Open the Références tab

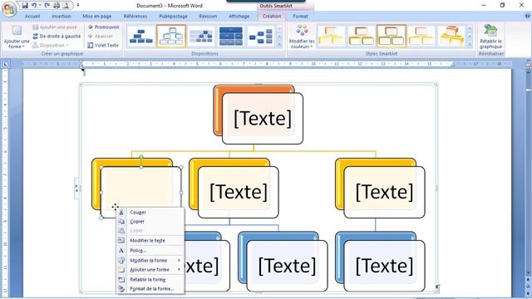click(x=135, y=17)
